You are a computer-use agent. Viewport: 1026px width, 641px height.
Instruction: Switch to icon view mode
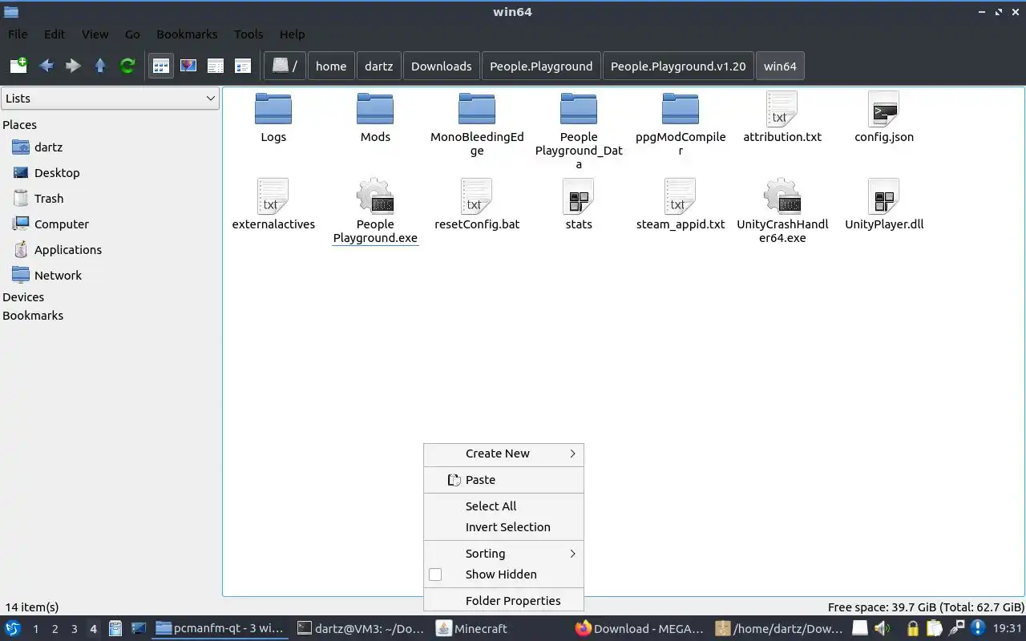click(161, 66)
